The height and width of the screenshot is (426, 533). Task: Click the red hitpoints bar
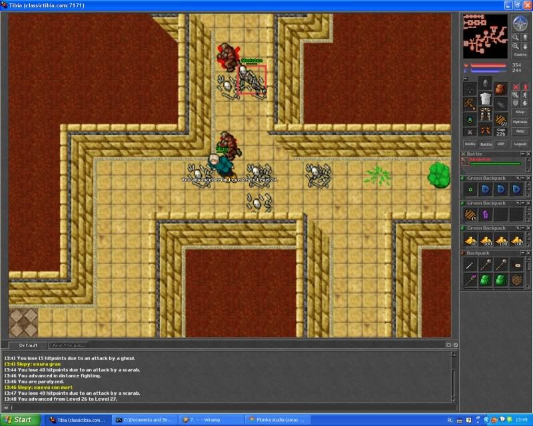tap(488, 65)
